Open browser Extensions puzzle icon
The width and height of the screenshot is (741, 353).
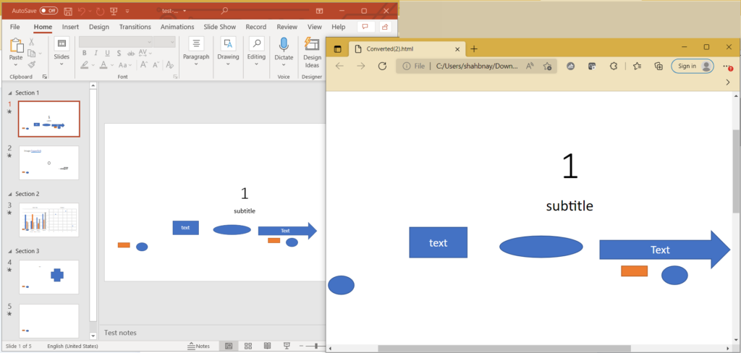click(x=613, y=66)
